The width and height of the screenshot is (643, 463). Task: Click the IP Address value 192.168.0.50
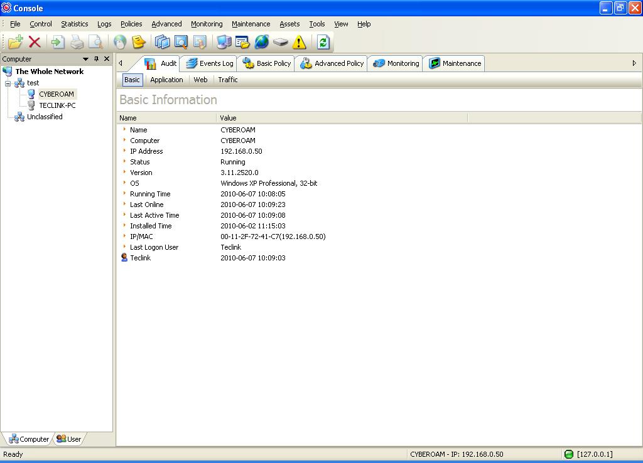241,151
